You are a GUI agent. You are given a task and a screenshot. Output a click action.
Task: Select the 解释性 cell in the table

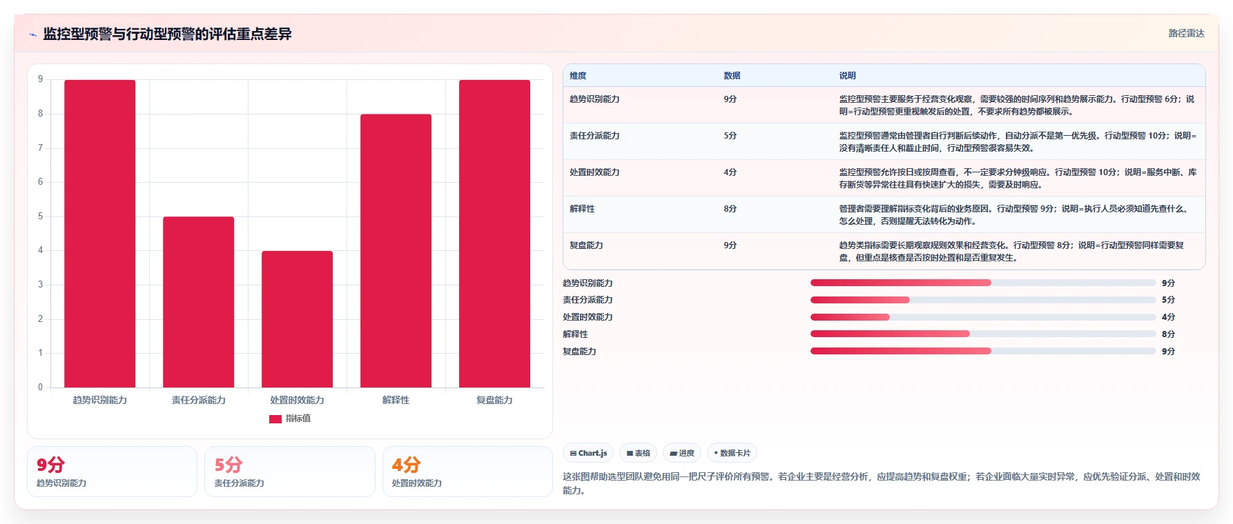(x=582, y=209)
